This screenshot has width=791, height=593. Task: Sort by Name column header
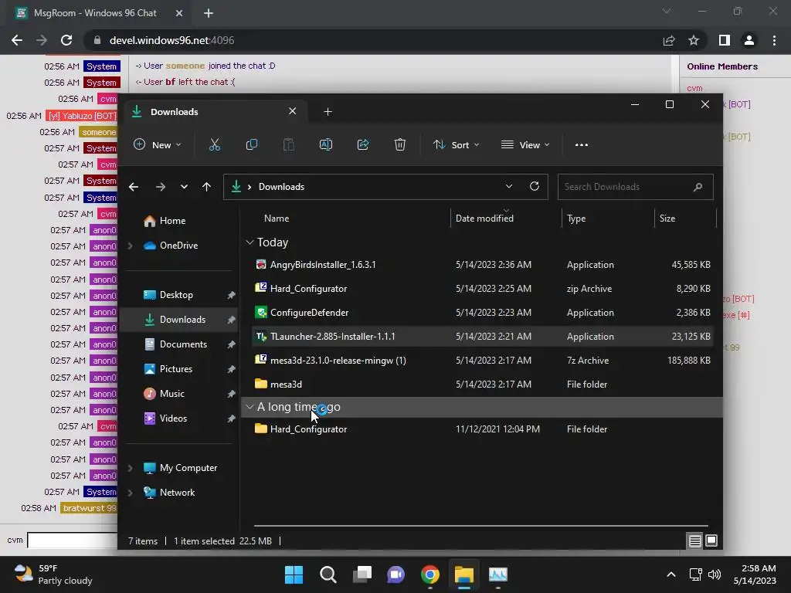pyautogui.click(x=277, y=219)
